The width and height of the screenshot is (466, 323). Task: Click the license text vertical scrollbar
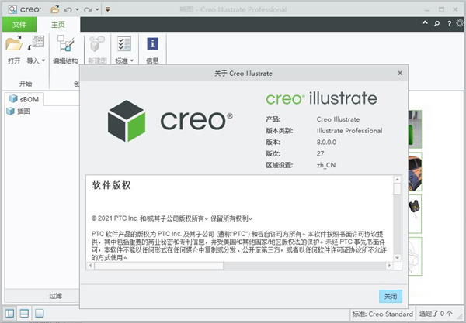click(397, 225)
